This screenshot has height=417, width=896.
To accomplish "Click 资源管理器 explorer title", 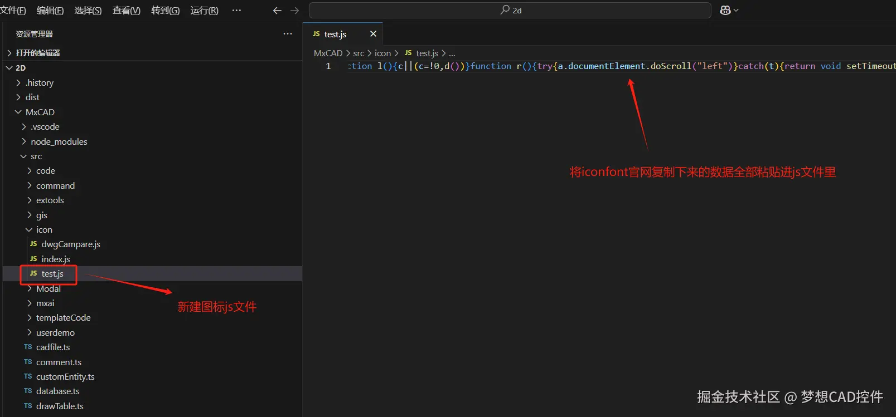I will [35, 34].
